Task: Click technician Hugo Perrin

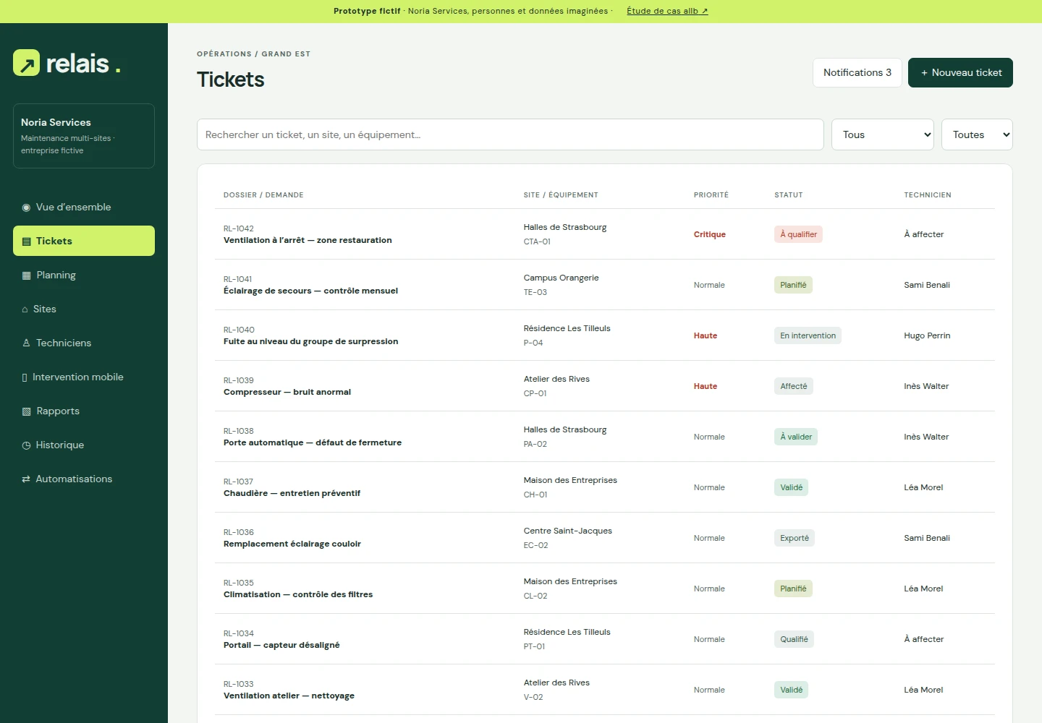Action: click(x=927, y=335)
